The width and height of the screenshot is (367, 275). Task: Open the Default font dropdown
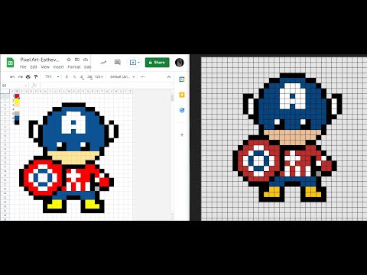point(122,76)
